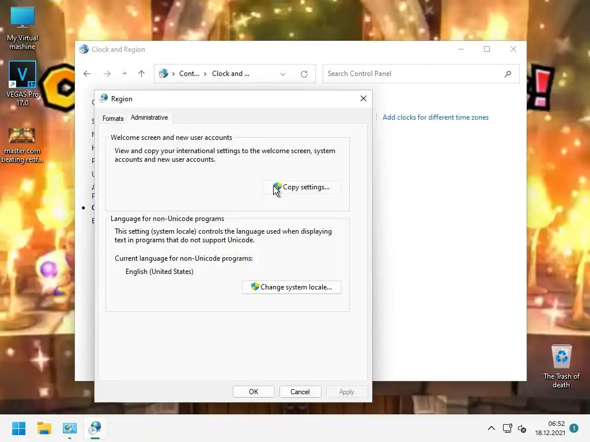Go back in Clock and Region window
Screen dimensions: 590x442
pos(87,74)
